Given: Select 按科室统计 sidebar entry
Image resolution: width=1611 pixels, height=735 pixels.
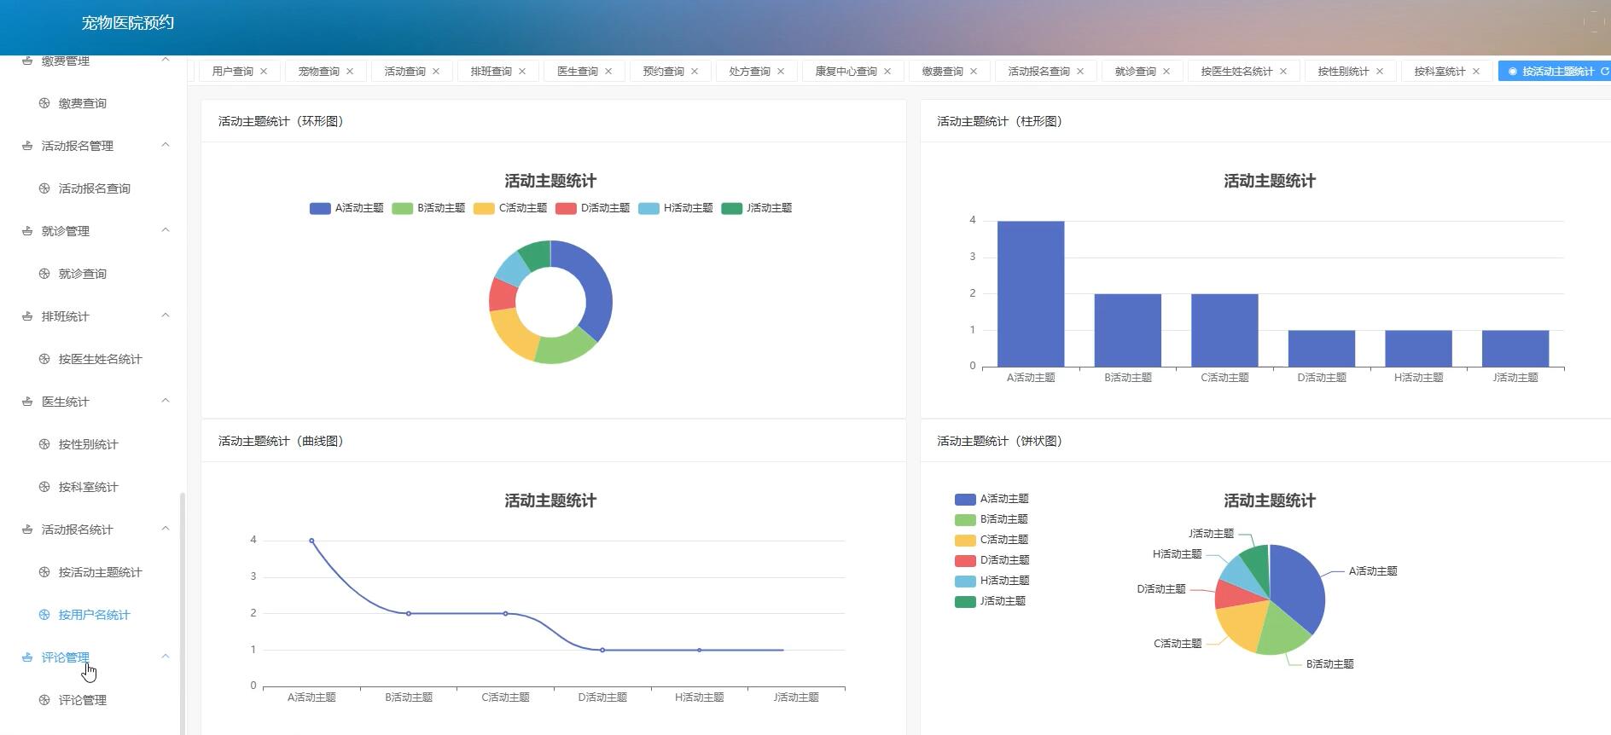Looking at the screenshot, I should click(x=89, y=487).
